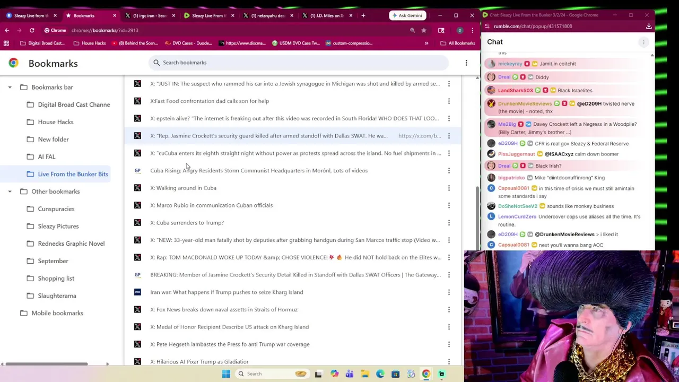Select the 'New folder' folder in the sidebar
This screenshot has width=679, height=382.
(x=54, y=140)
